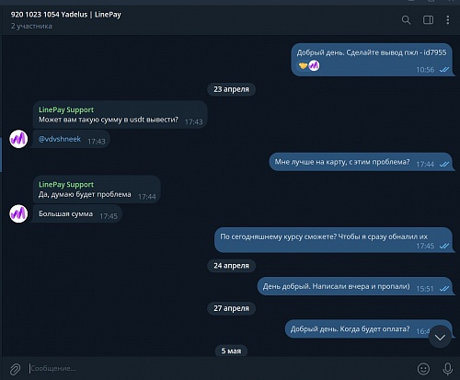
Task: Open the @vdvshneek mention link
Action: point(60,139)
